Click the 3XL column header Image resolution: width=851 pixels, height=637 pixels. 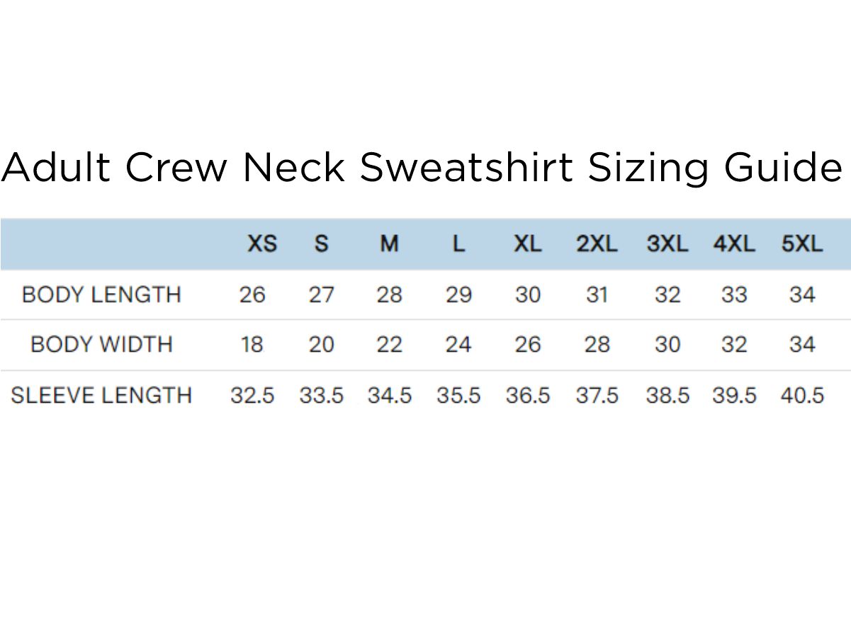click(x=667, y=244)
